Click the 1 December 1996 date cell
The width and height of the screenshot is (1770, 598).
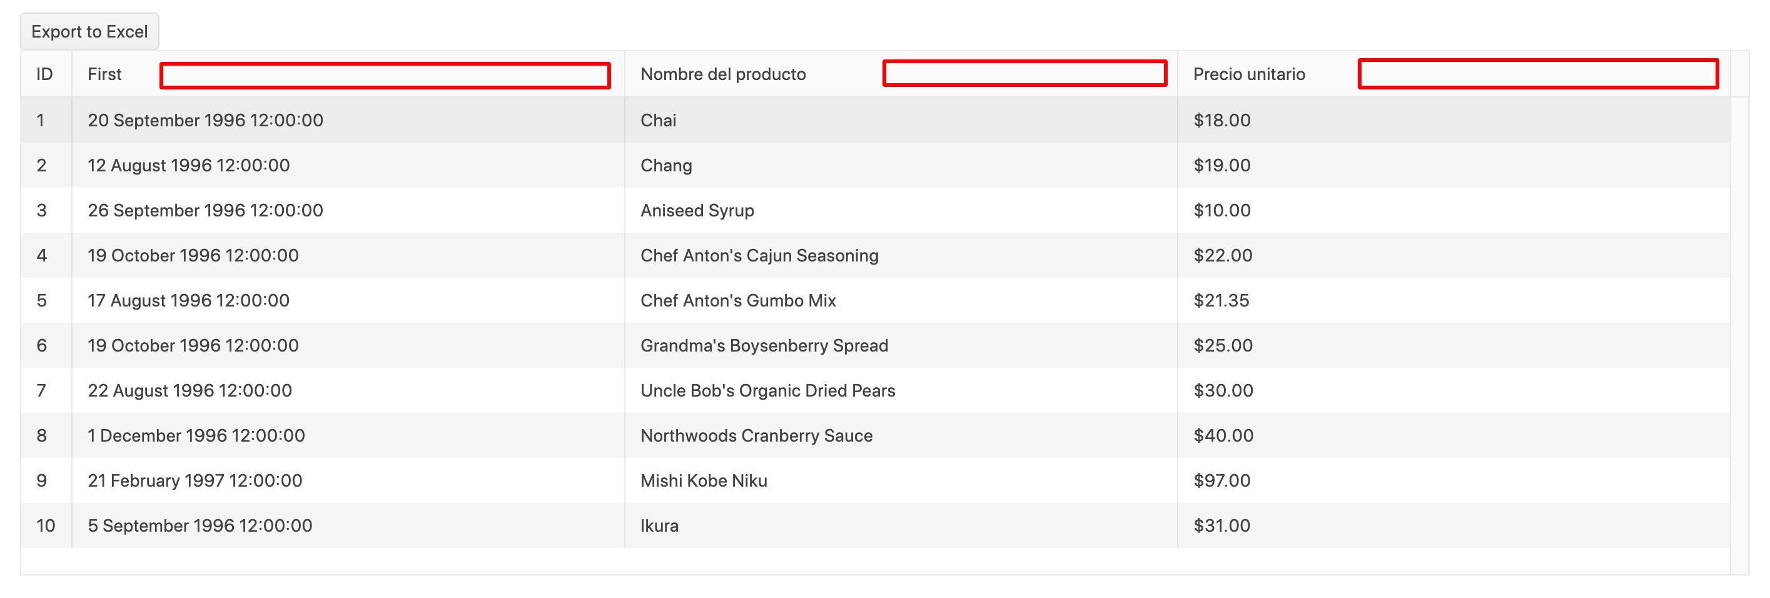point(196,436)
